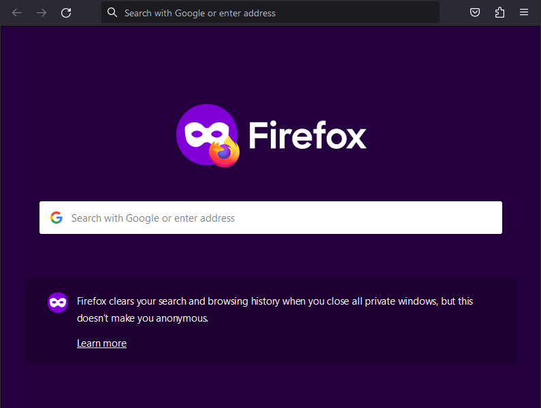The height and width of the screenshot is (408, 541).
Task: Open the Pocket save icon
Action: 475,13
